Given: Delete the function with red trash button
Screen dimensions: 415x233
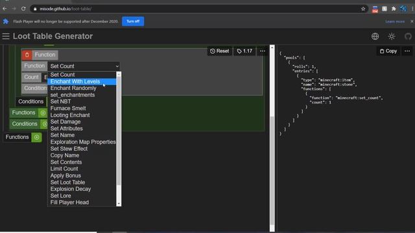Looking at the screenshot, I should coord(27,55).
